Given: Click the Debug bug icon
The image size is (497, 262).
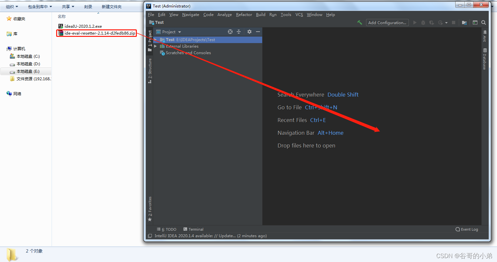Looking at the screenshot, I should (x=423, y=23).
